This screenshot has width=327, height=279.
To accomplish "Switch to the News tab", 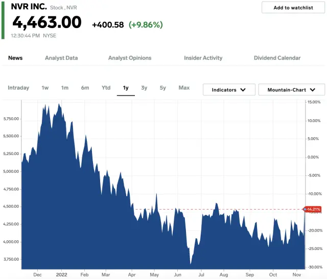I will [x=15, y=58].
